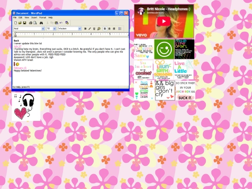Click the New document icon in WordPad
The width and height of the screenshot is (252, 189).
click(15, 23)
